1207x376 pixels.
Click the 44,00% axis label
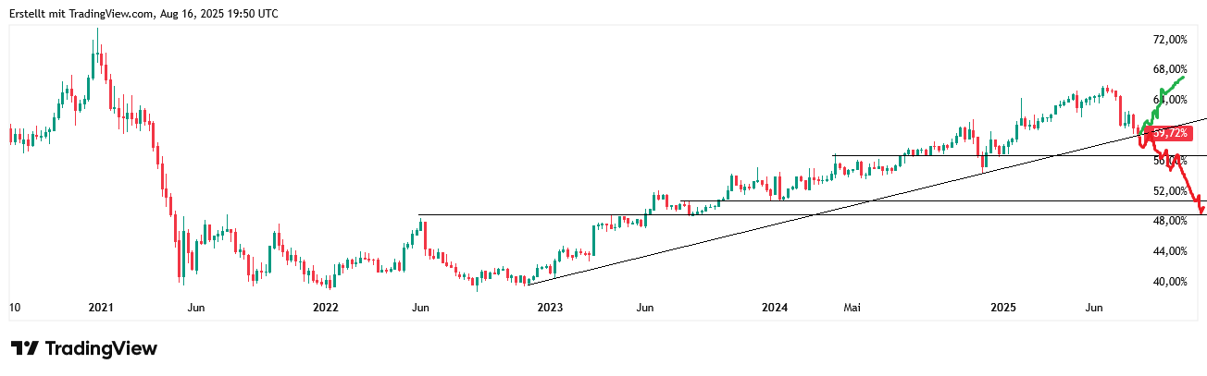tap(1170, 251)
